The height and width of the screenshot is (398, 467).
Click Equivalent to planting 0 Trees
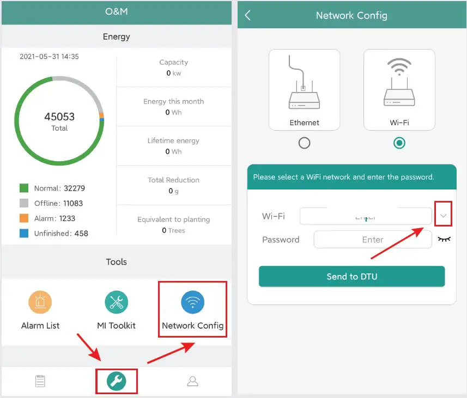tap(174, 225)
